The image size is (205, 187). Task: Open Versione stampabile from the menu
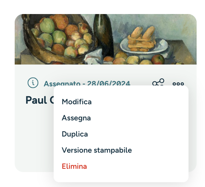point(97,150)
